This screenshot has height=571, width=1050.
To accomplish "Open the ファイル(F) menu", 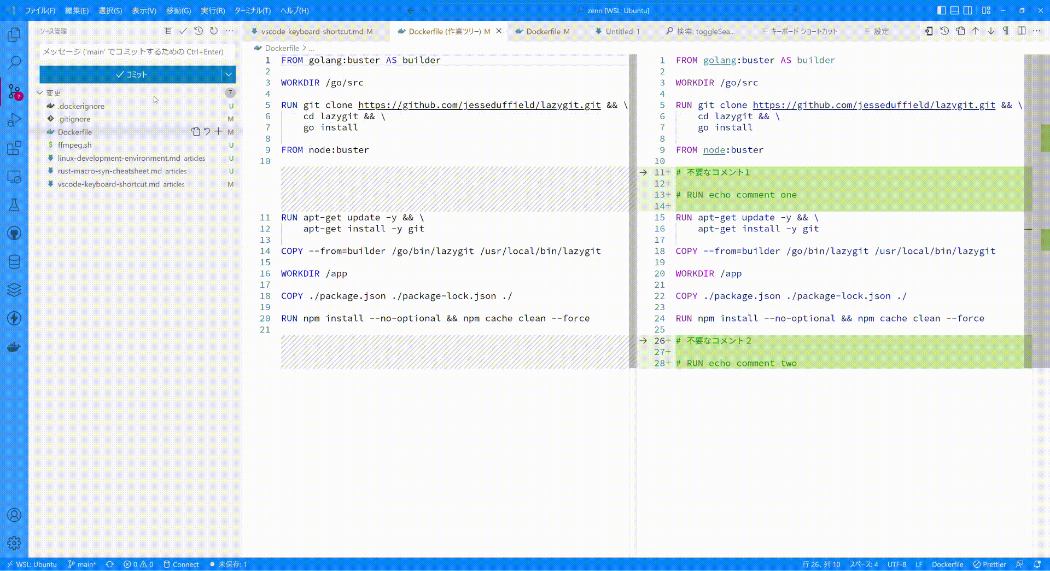I will coord(40,10).
